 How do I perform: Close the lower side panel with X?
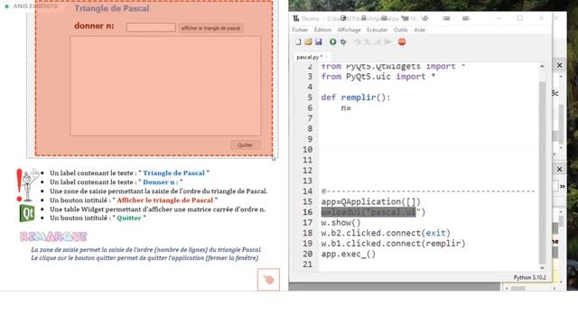pos(559,169)
